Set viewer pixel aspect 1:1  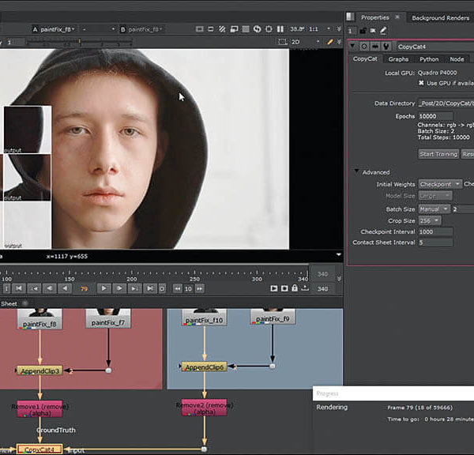click(313, 29)
